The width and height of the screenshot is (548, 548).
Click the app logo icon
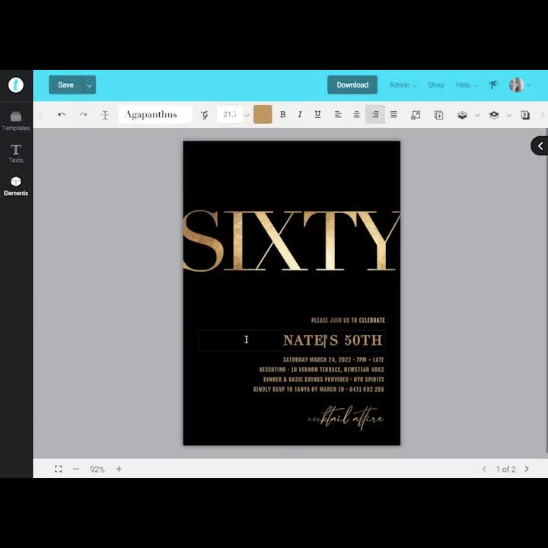(16, 85)
